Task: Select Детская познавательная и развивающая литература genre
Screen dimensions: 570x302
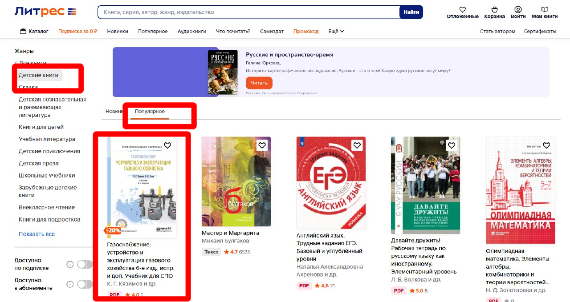Action: pos(53,107)
